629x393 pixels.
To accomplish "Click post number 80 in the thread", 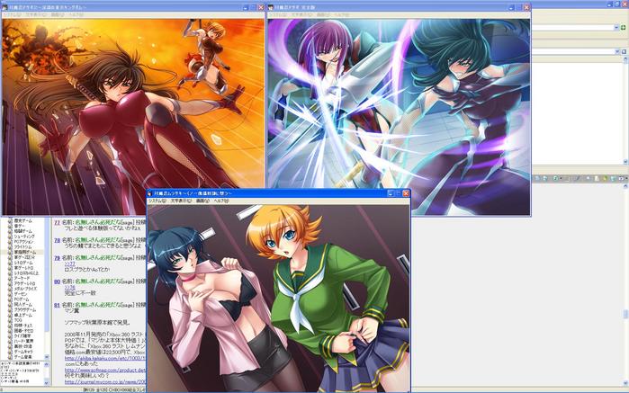I will coord(57,281).
